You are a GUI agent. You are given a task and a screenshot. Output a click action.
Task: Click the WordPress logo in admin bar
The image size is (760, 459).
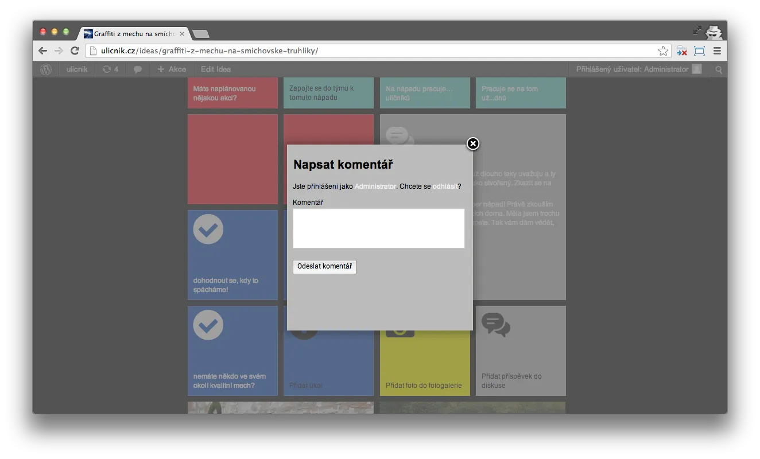click(46, 69)
